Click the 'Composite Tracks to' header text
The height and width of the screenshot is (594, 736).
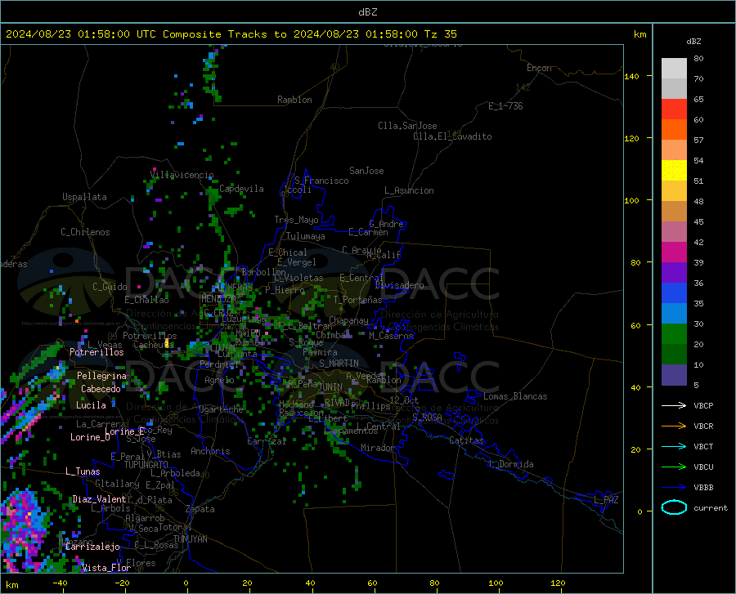point(225,34)
